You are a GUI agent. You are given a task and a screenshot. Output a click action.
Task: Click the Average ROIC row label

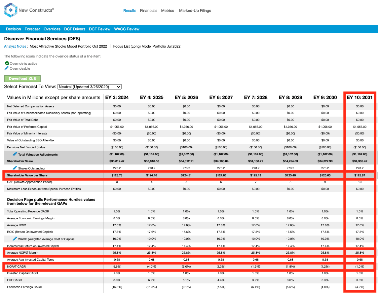pos(17,225)
